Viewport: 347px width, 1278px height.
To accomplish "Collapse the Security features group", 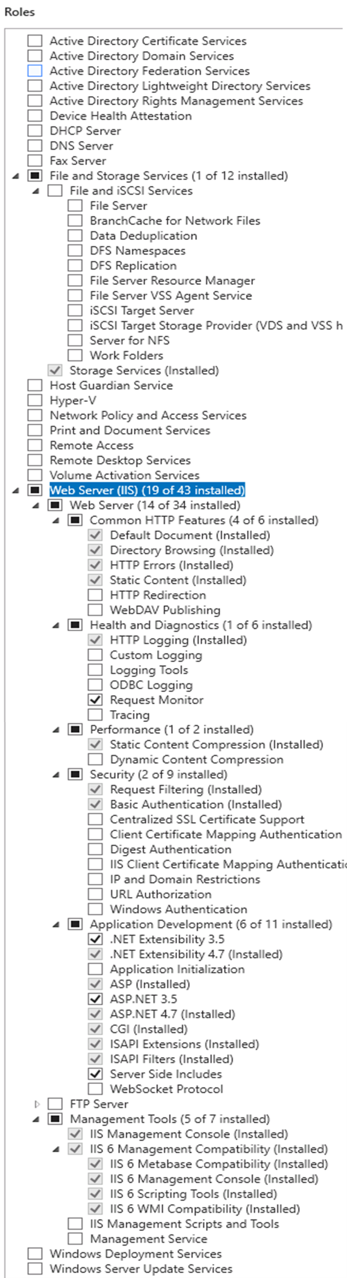I will coord(56,775).
